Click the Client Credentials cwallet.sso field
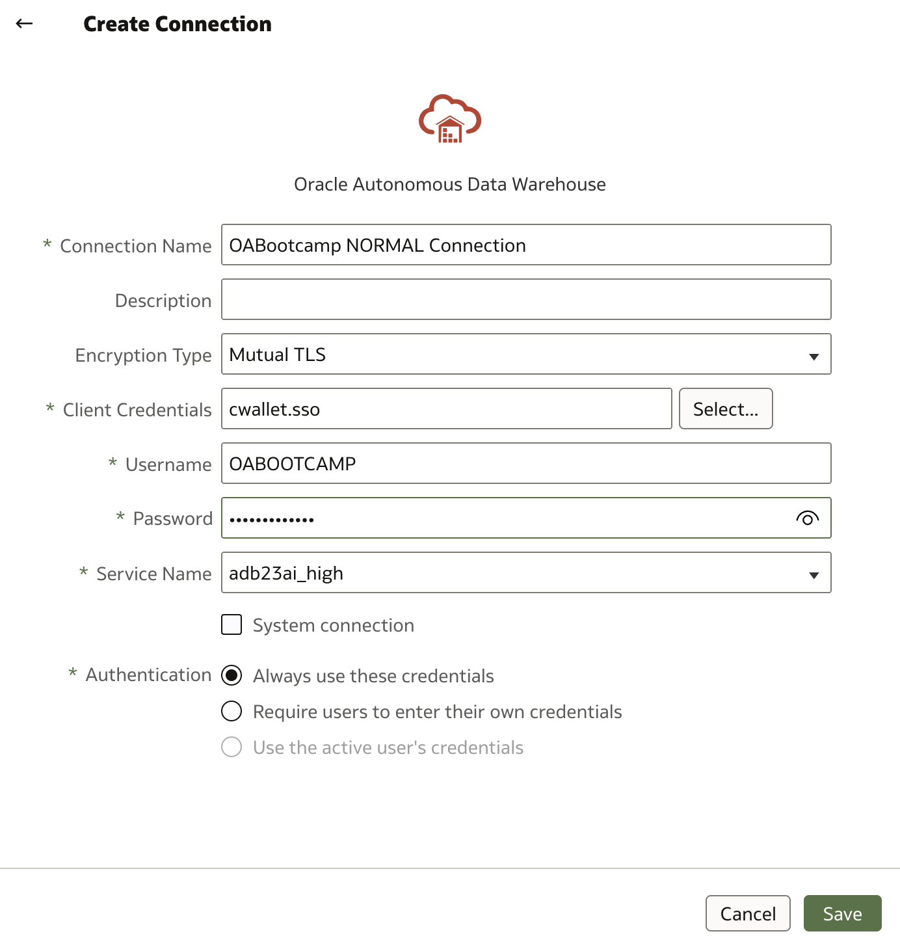Viewport: 900px width, 951px height. tap(447, 409)
